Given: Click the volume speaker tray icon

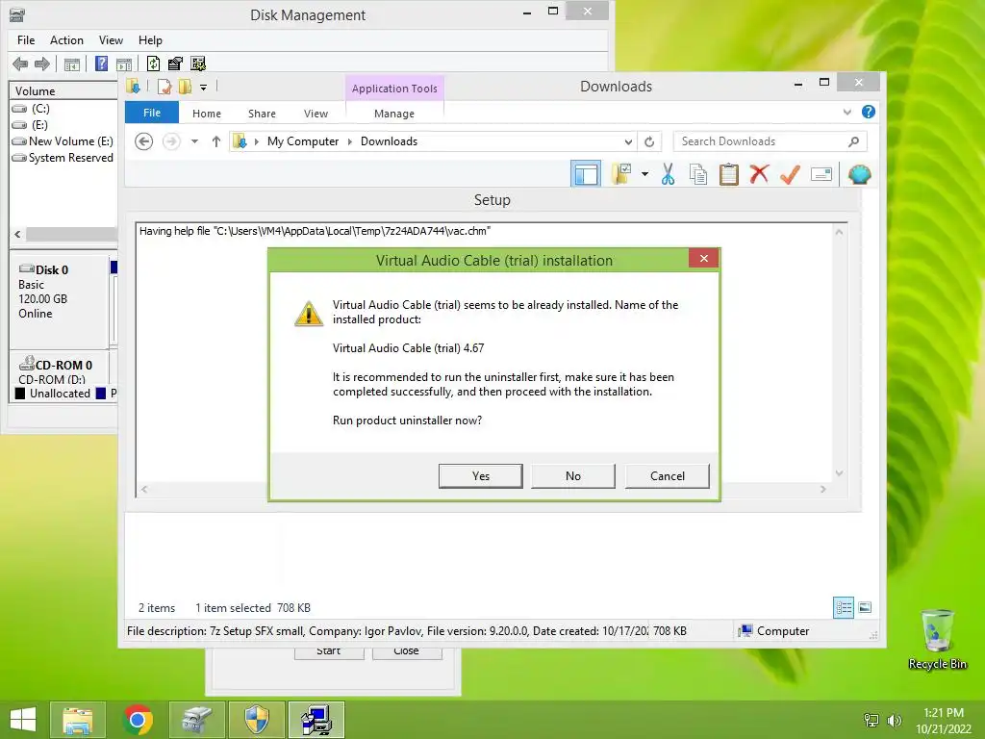Looking at the screenshot, I should tap(895, 720).
